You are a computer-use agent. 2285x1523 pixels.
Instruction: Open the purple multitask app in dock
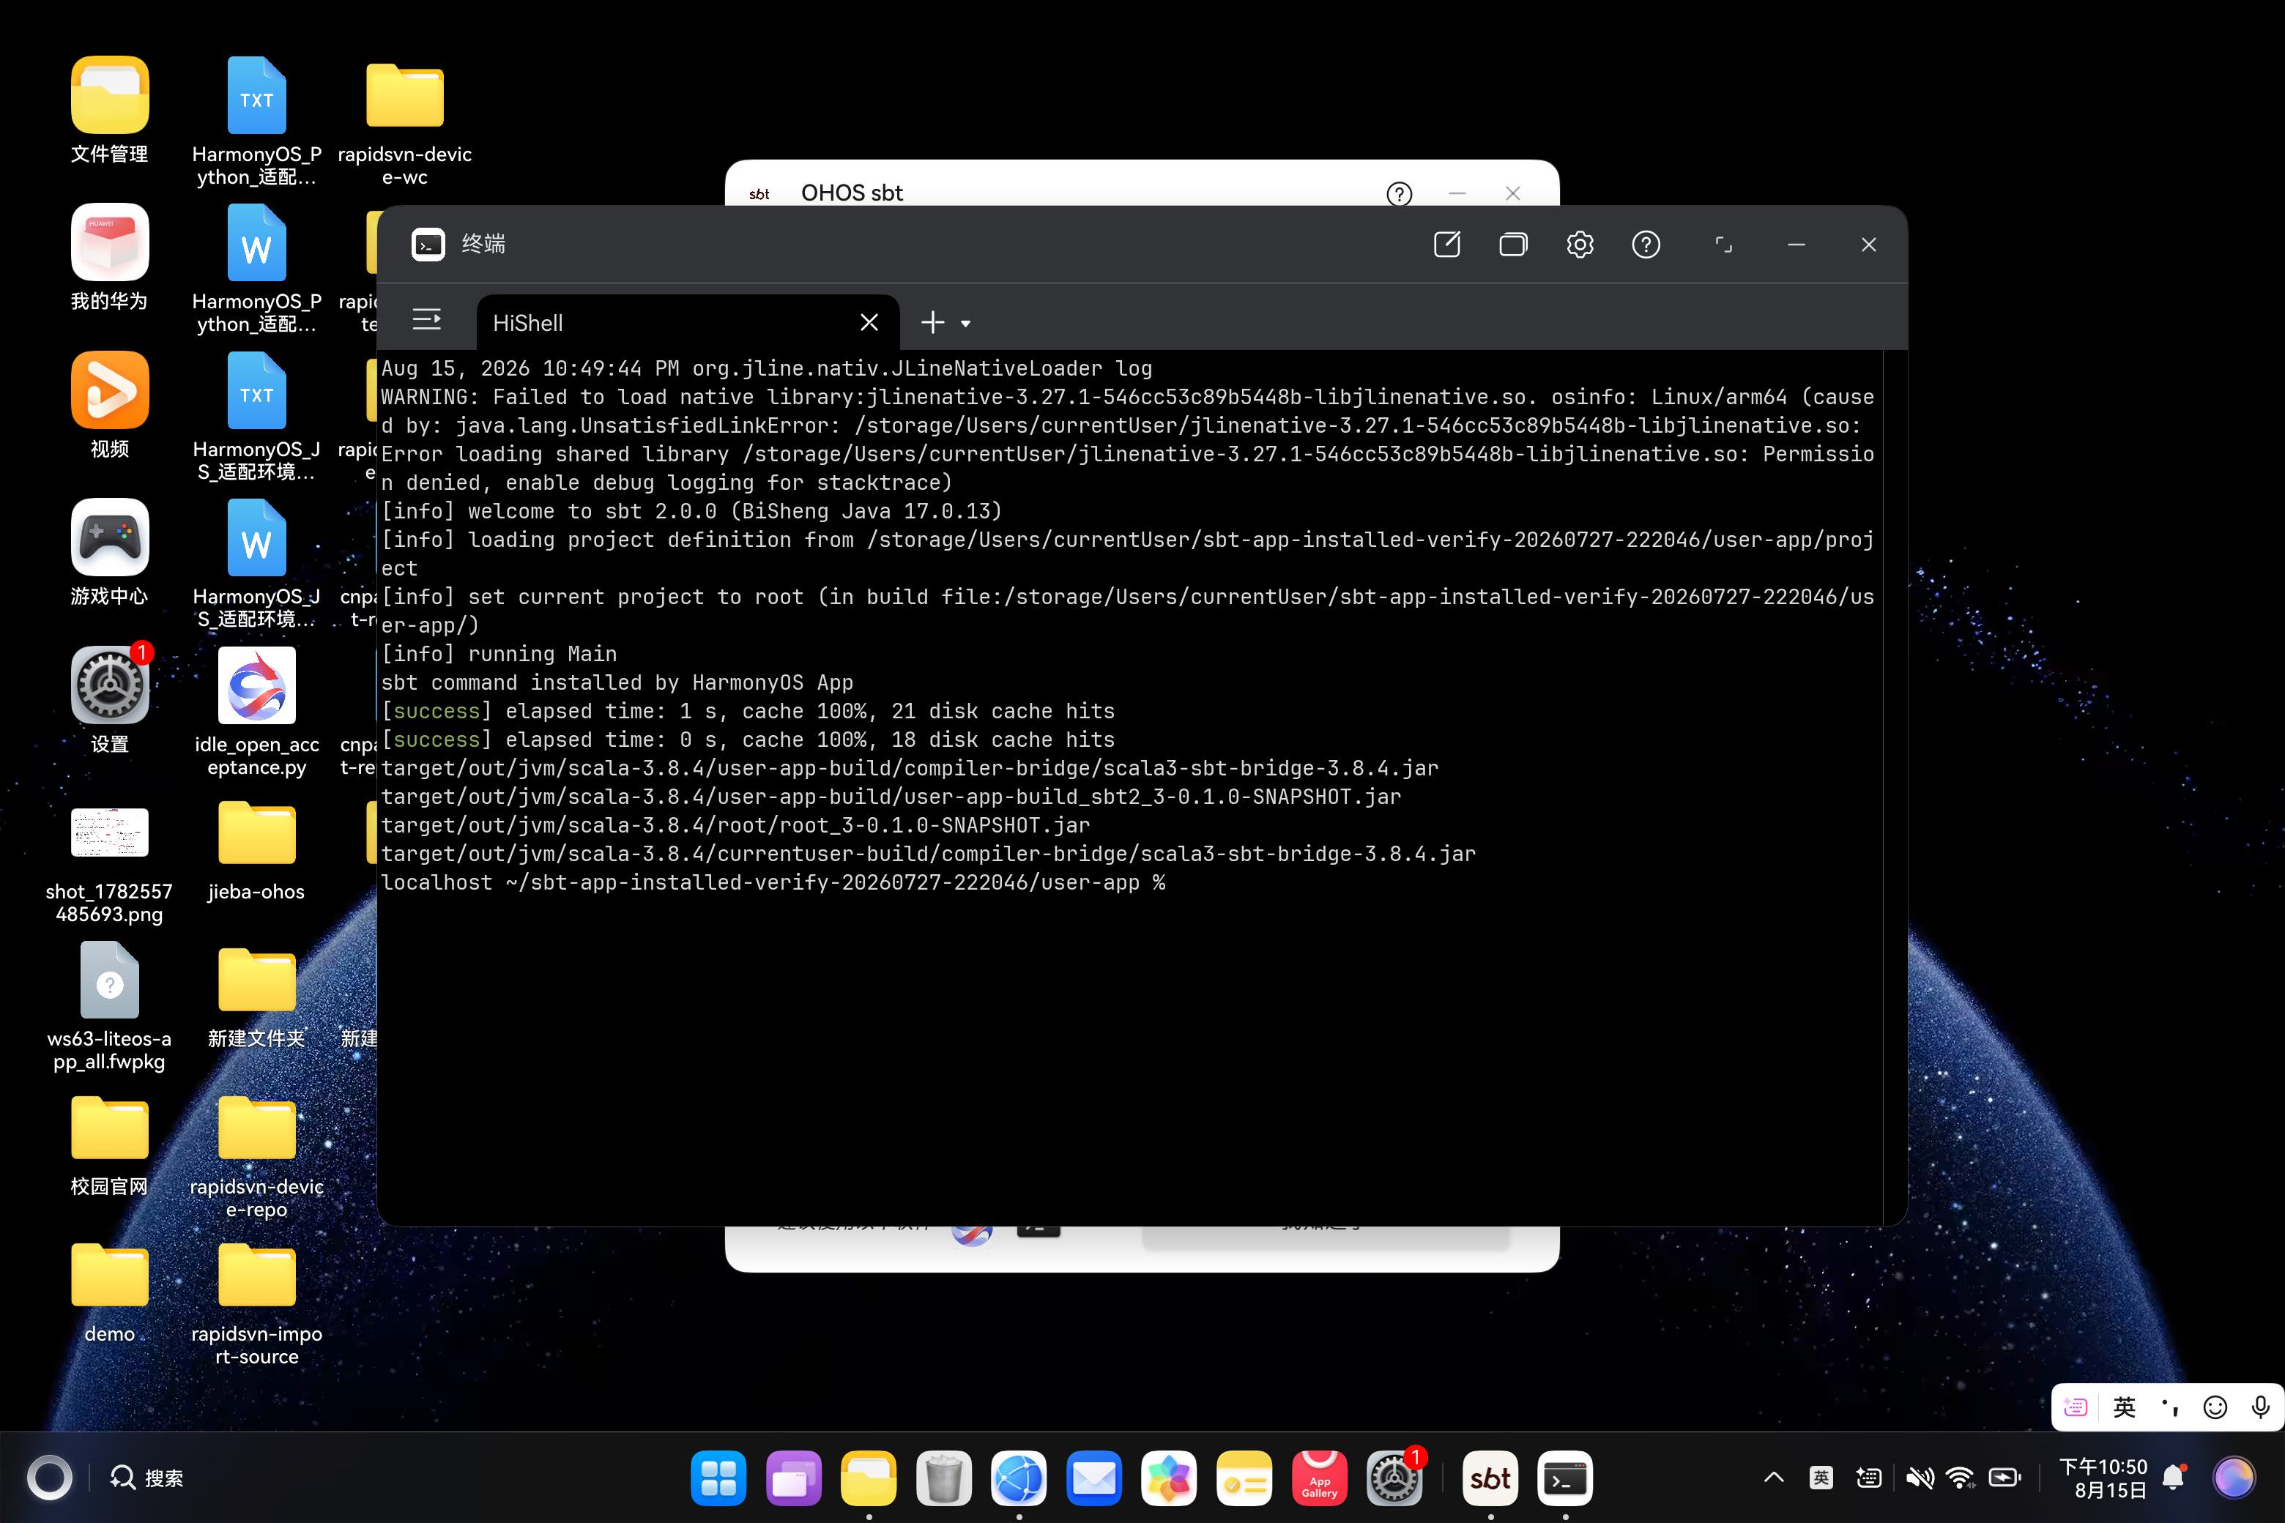pyautogui.click(x=794, y=1478)
